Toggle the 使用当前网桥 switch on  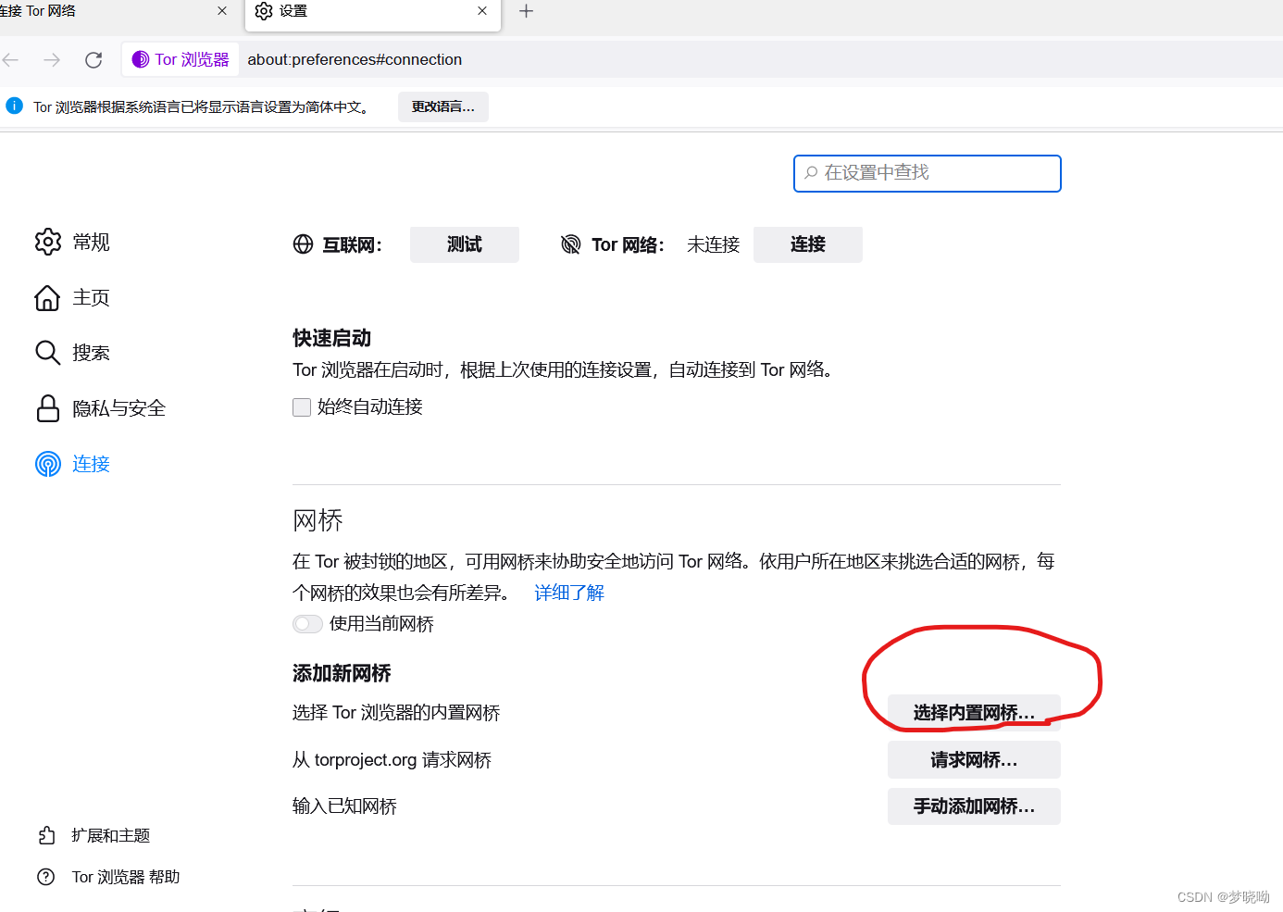click(306, 624)
